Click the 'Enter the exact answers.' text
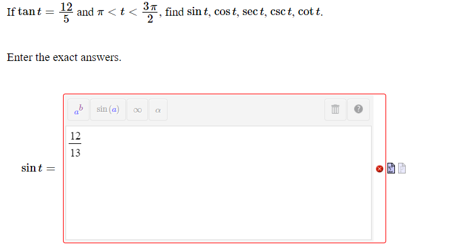The width and height of the screenshot is (463, 247). click(64, 57)
